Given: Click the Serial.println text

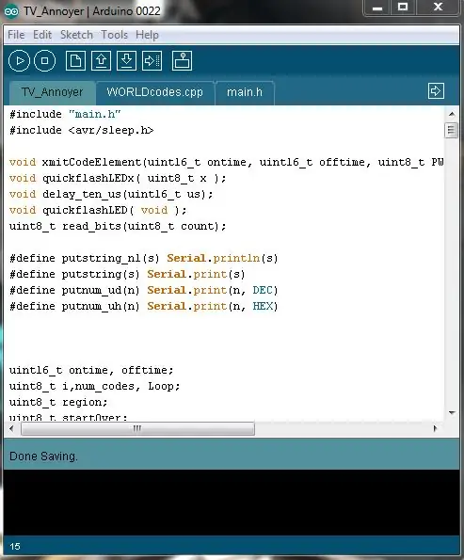Looking at the screenshot, I should [x=214, y=258].
